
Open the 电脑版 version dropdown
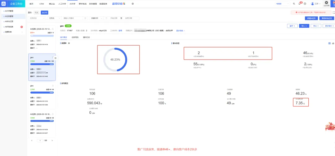click(x=283, y=4)
